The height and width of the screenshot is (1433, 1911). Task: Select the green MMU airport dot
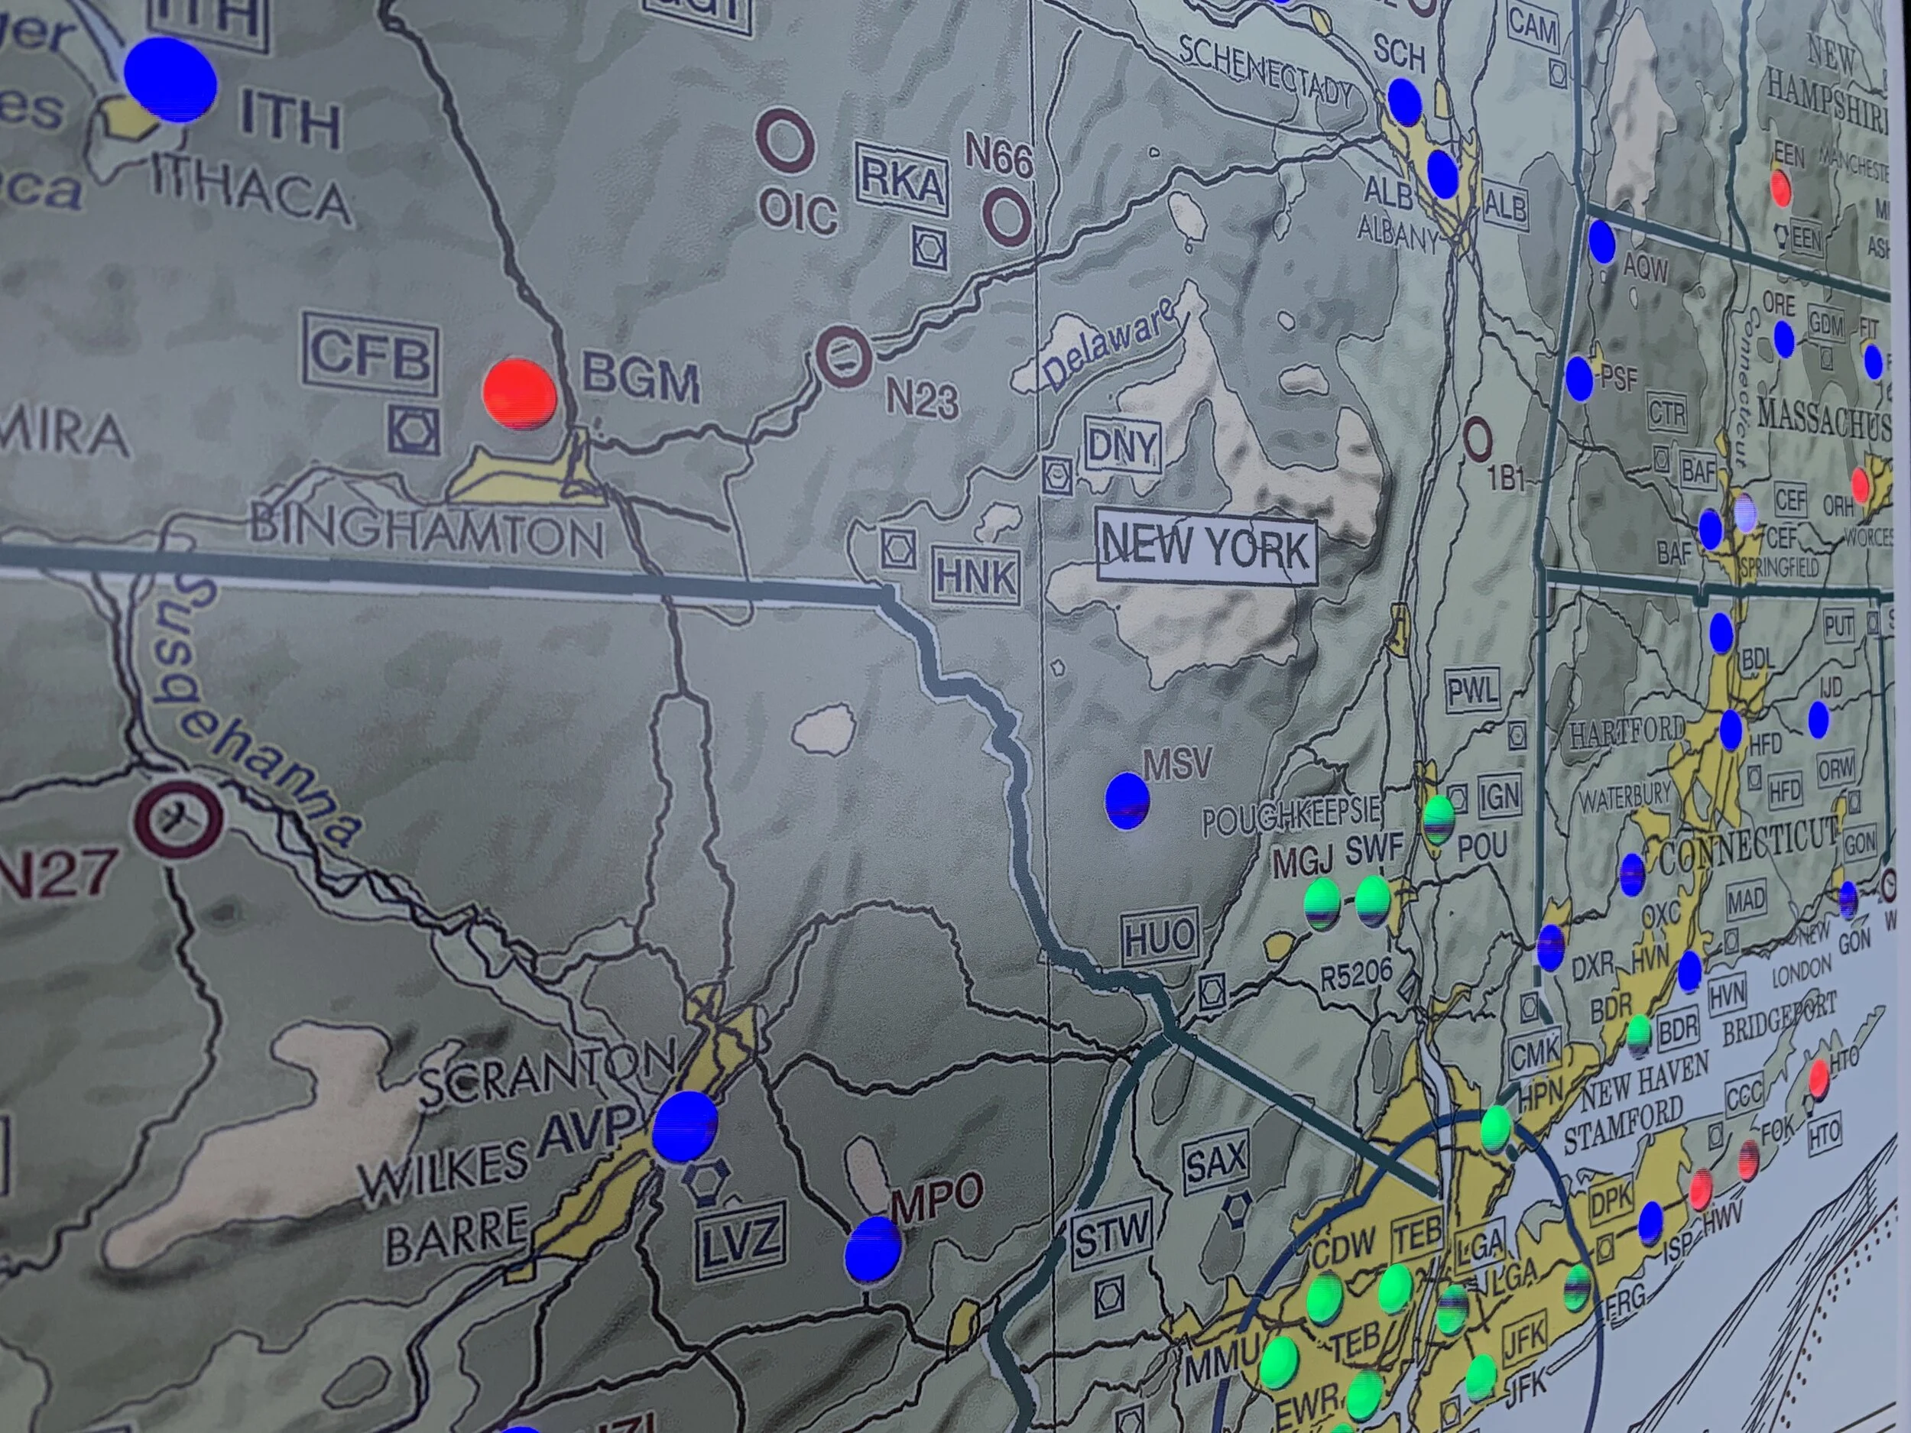coord(1280,1363)
